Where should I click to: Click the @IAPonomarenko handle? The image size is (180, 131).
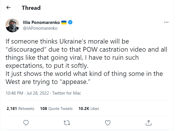tap(36, 28)
